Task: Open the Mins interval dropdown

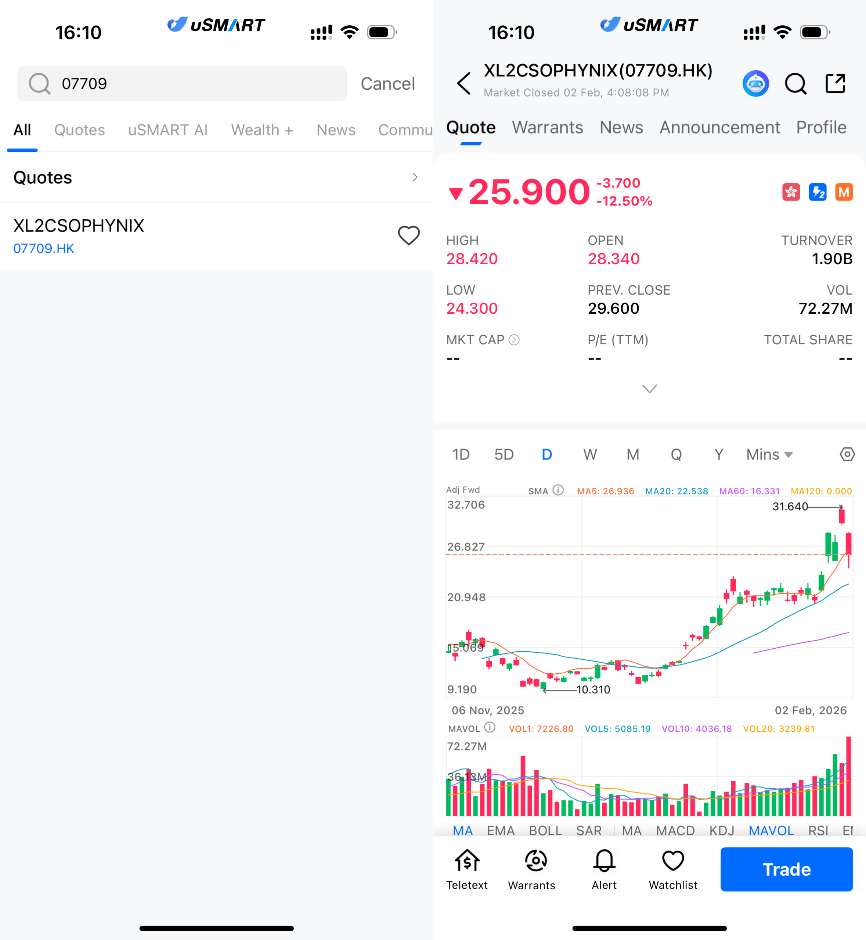Action: point(769,454)
